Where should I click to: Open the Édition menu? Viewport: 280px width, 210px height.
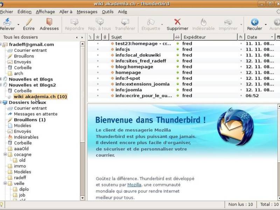(x=24, y=12)
